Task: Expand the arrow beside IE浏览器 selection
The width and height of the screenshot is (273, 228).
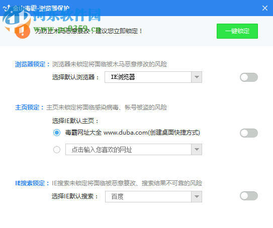Action: [197, 77]
